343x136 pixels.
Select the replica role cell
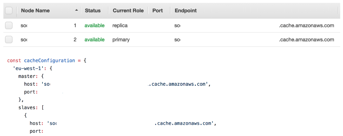pyautogui.click(x=120, y=25)
